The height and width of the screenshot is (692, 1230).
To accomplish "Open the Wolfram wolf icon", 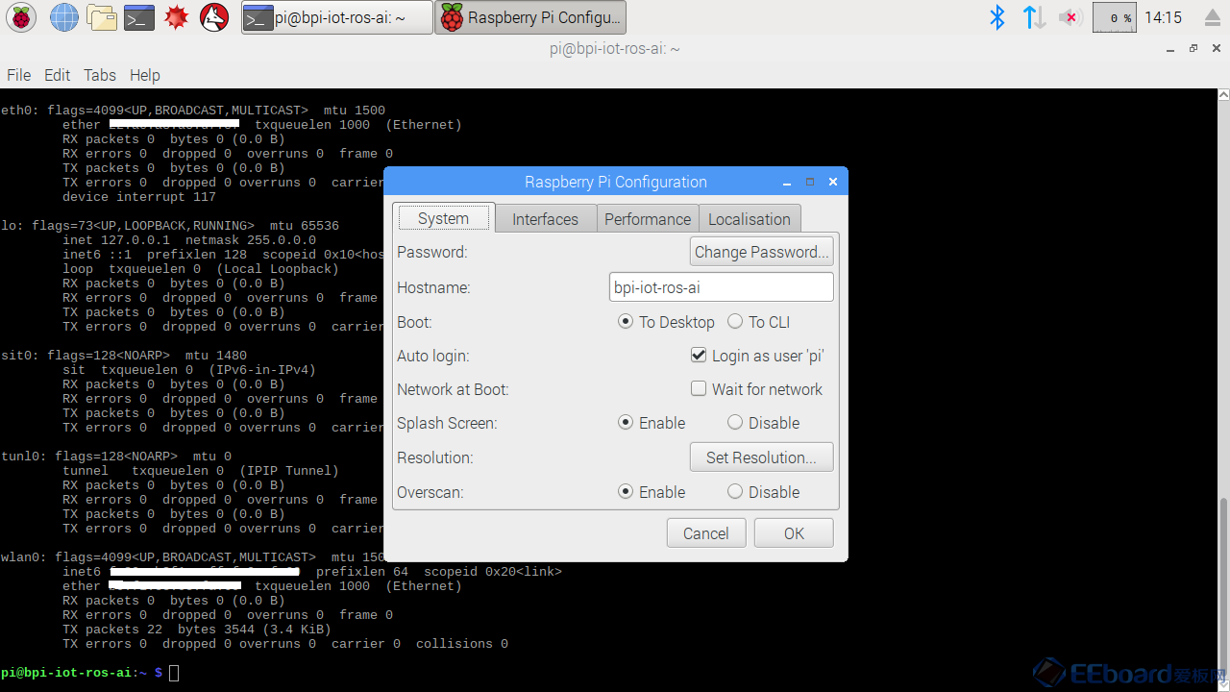I will coord(214,17).
